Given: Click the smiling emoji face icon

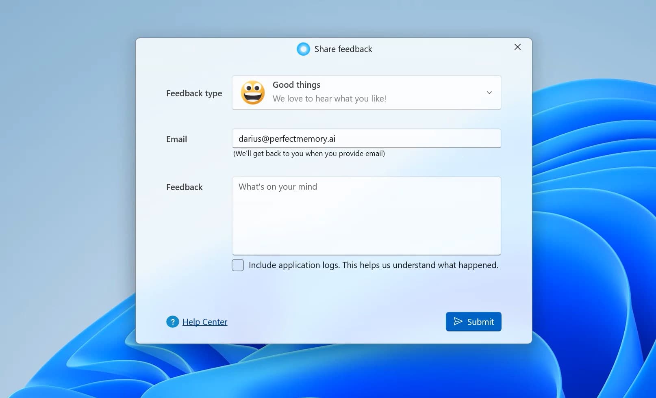Looking at the screenshot, I should (x=253, y=93).
